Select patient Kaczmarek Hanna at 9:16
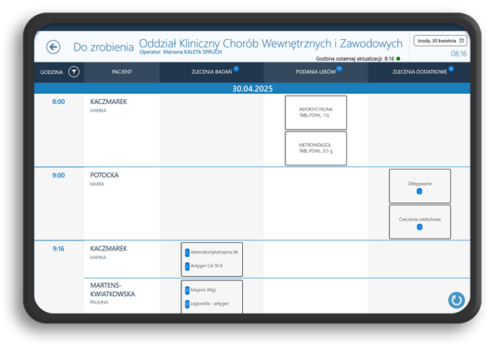The height and width of the screenshot is (346, 499). click(x=108, y=252)
